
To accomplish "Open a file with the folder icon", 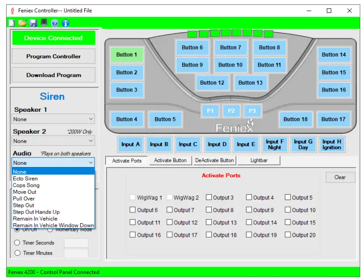I will tap(22, 23).
